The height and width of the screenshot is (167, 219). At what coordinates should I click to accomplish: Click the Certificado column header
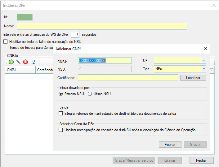click(x=44, y=70)
